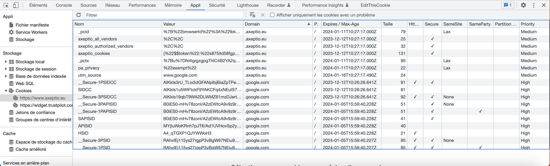Select the SIDCC cookie row
Viewport: 550px width, 166px height.
[x=311, y=90]
